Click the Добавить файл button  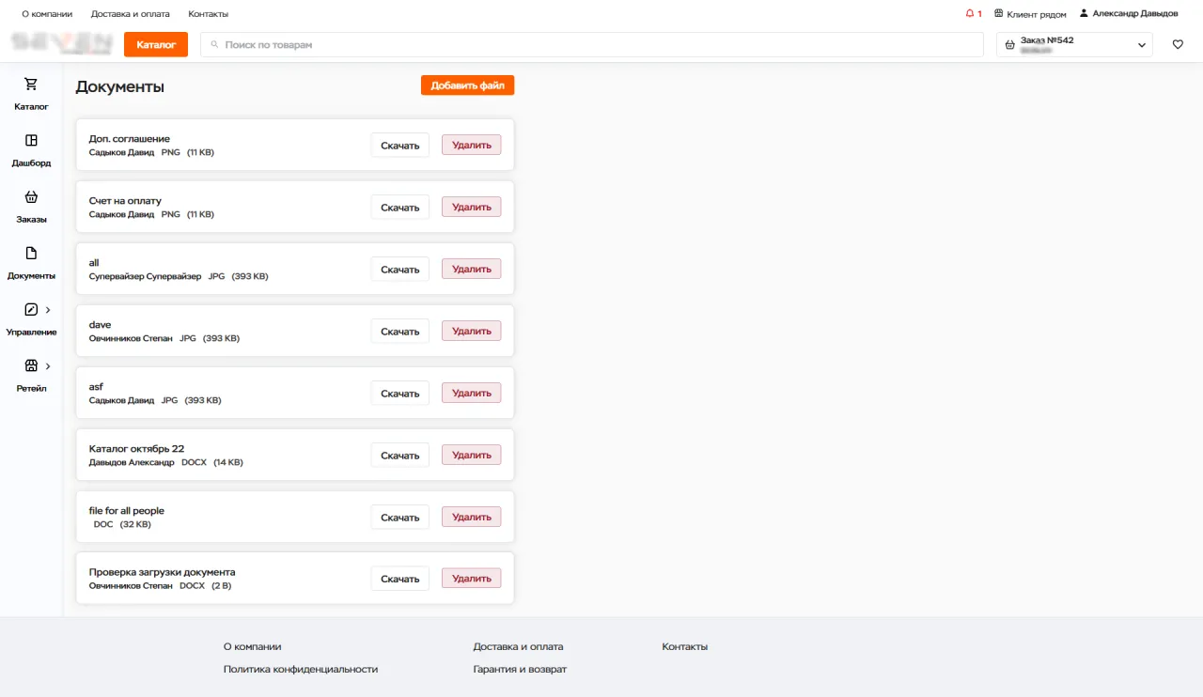click(x=467, y=85)
